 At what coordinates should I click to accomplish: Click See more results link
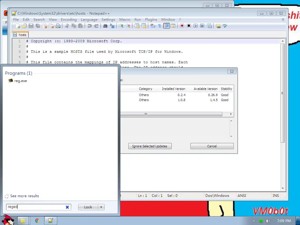pos(25,196)
